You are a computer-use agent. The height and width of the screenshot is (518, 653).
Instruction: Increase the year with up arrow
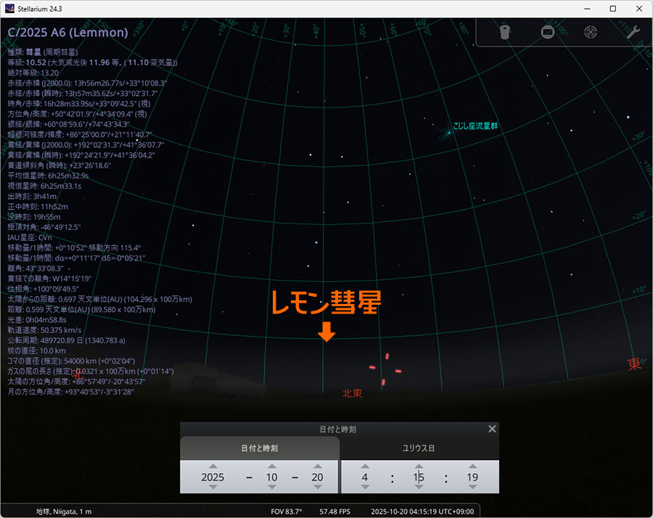pos(213,466)
